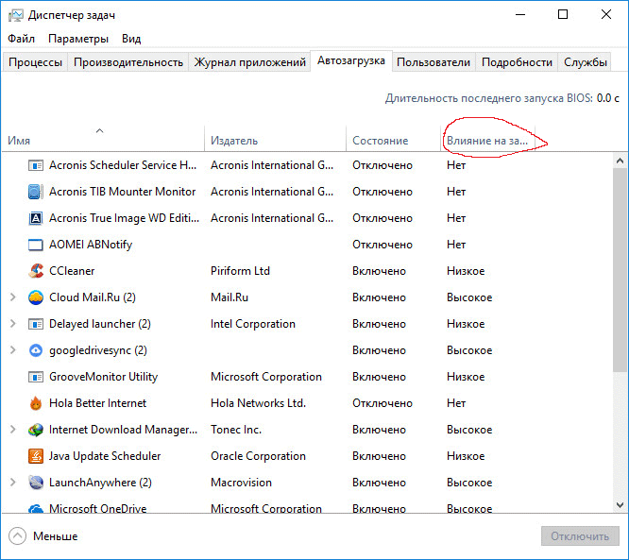
Task: Click the googledrivesync icon
Action: pos(36,350)
